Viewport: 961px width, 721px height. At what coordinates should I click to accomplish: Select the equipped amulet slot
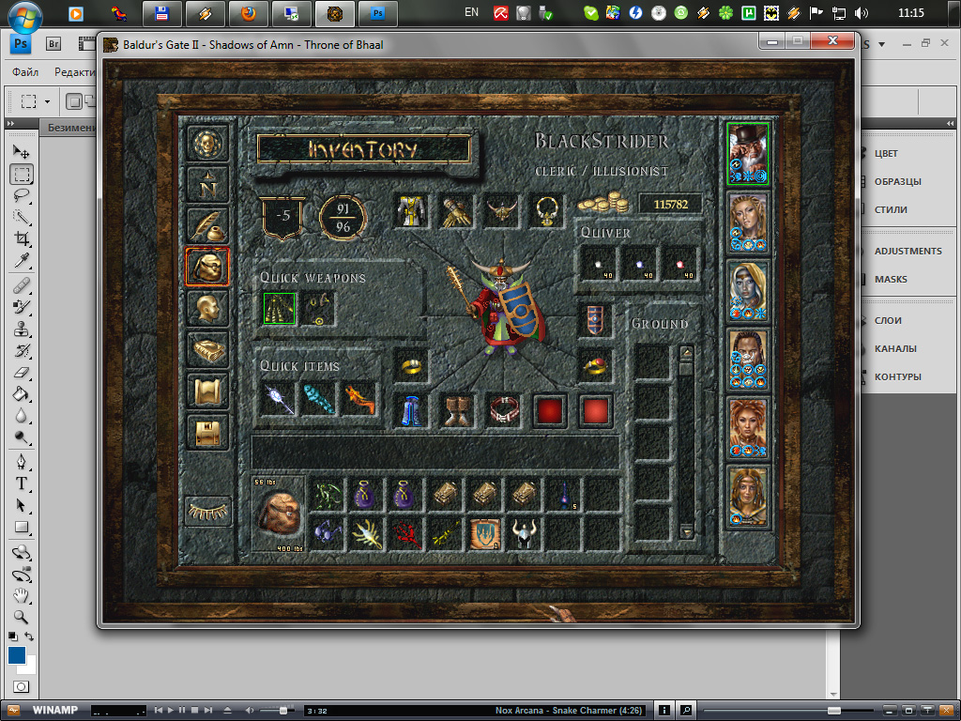click(x=546, y=211)
